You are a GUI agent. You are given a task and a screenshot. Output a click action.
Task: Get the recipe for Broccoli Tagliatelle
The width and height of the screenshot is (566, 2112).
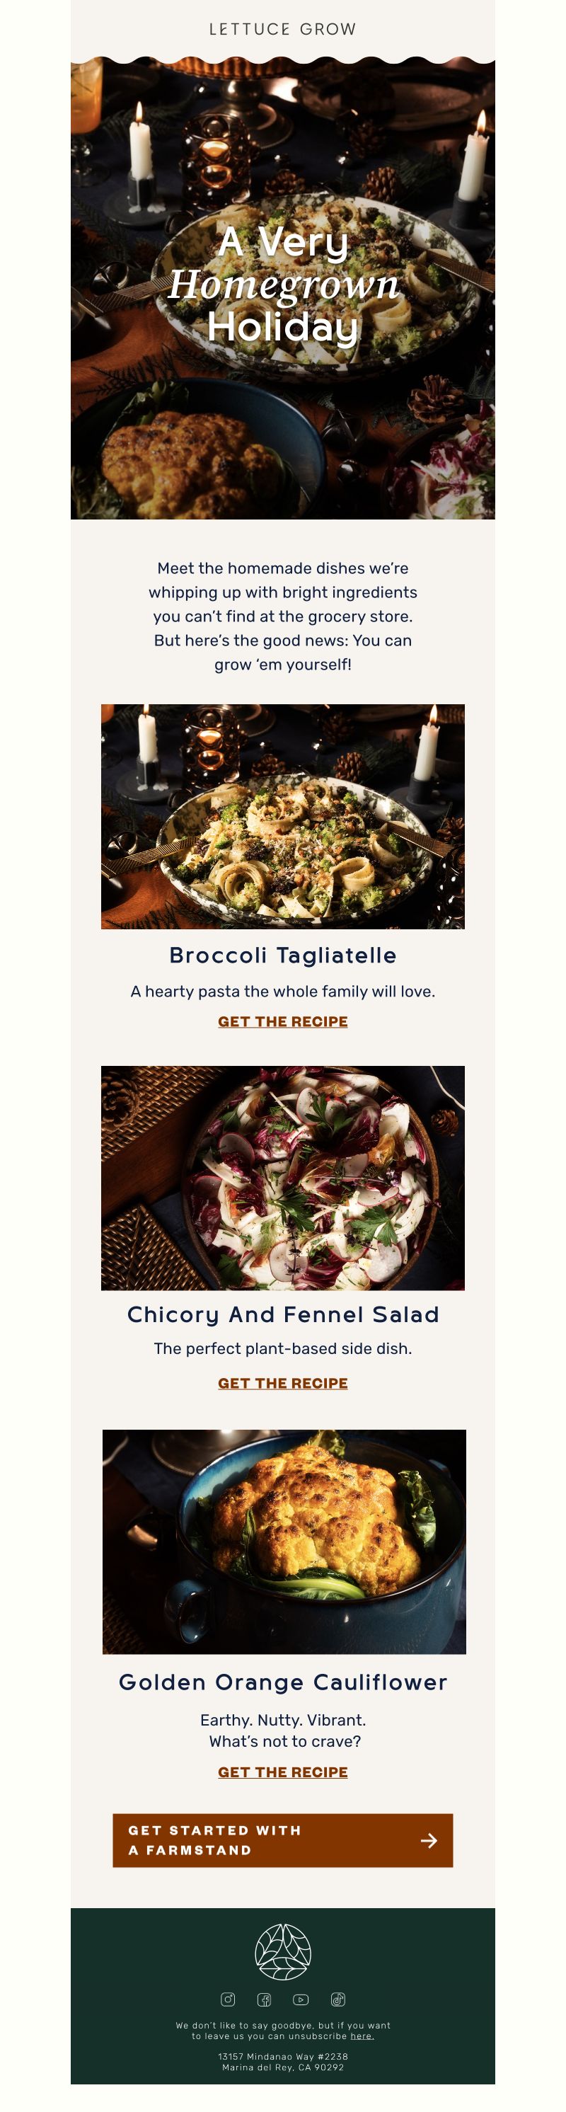[x=282, y=1021]
